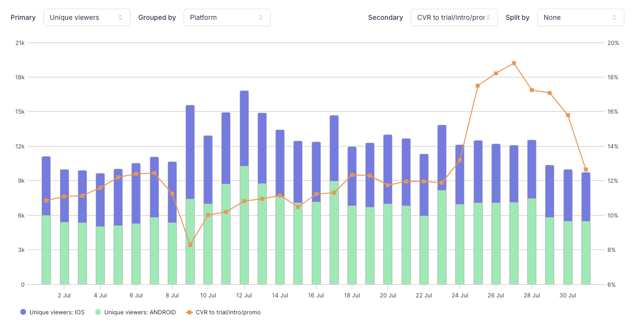Click the '6%' right axis label
634x323 pixels.
tap(612, 285)
